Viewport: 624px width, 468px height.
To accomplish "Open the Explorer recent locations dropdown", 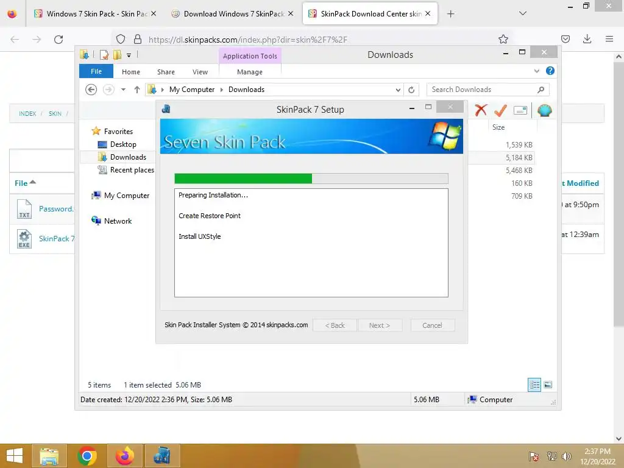I will [x=123, y=90].
